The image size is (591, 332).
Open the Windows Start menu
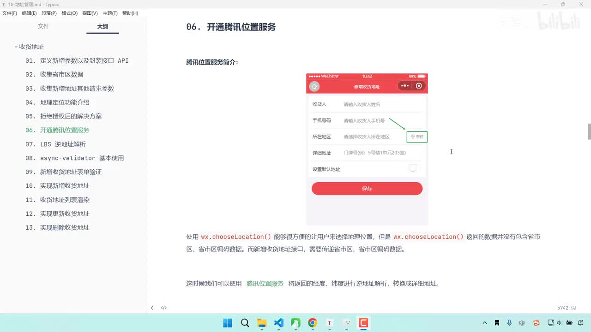(228, 323)
